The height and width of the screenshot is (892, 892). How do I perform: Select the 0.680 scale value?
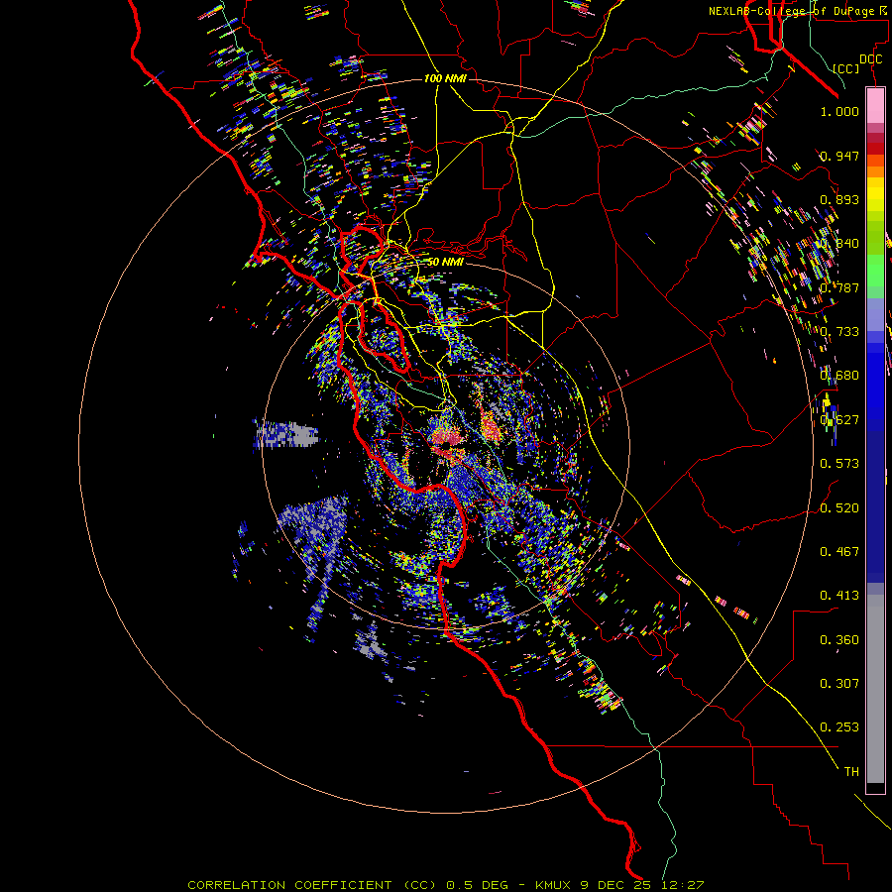pos(839,376)
